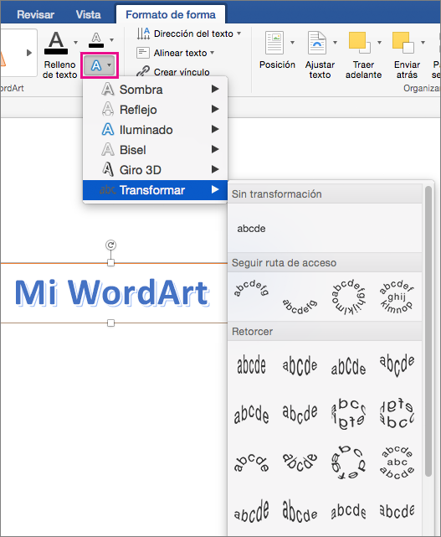441x537 pixels.
Task: Click the transform gallery scrollbar
Action: pyautogui.click(x=428, y=331)
